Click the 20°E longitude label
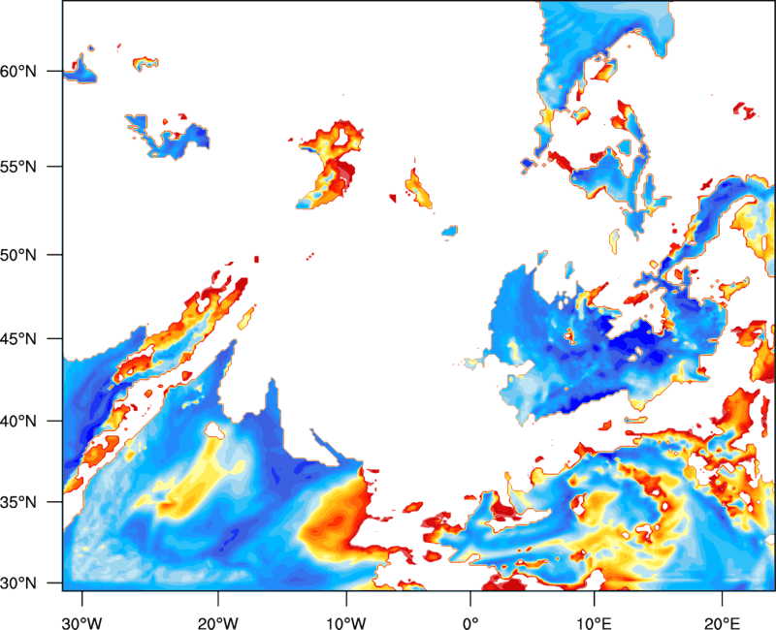Image resolution: width=776 pixels, height=630 pixels. (x=722, y=623)
